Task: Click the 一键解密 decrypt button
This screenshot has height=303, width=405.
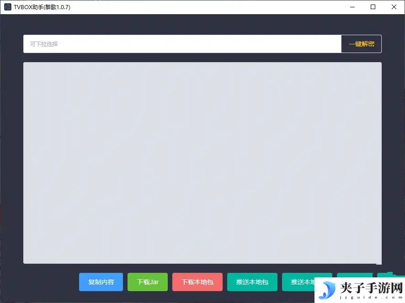Action: click(362, 44)
